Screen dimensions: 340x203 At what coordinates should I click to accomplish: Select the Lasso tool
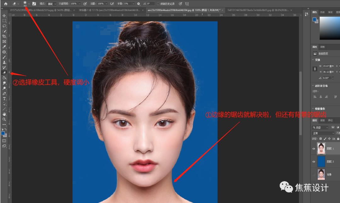[4, 25]
